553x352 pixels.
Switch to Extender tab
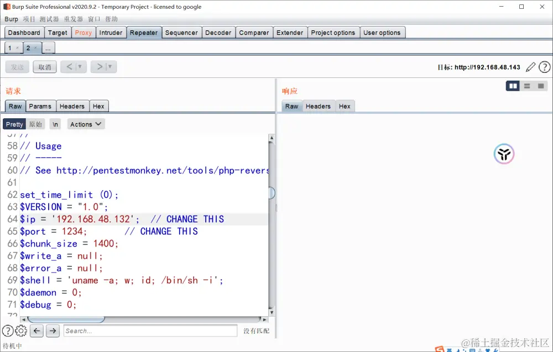pyautogui.click(x=290, y=33)
